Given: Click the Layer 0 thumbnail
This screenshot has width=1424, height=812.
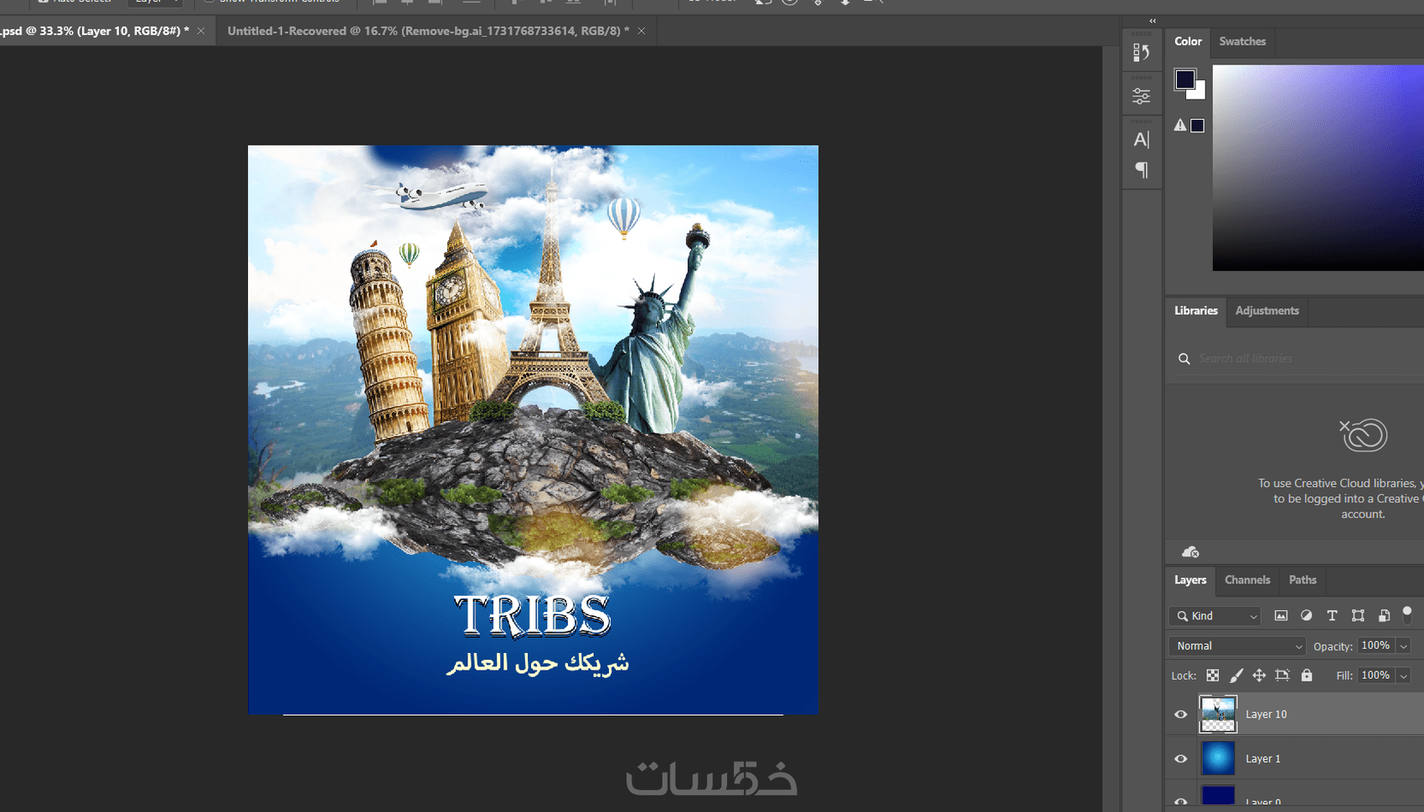Looking at the screenshot, I should point(1218,797).
